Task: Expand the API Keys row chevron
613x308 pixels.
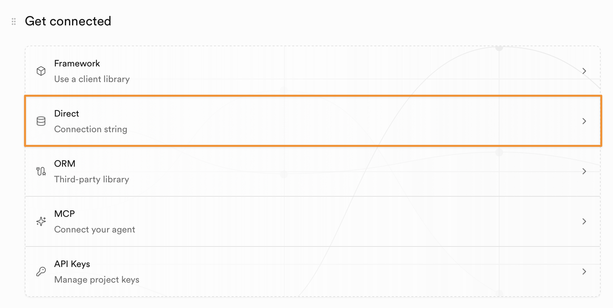Action: tap(584, 272)
